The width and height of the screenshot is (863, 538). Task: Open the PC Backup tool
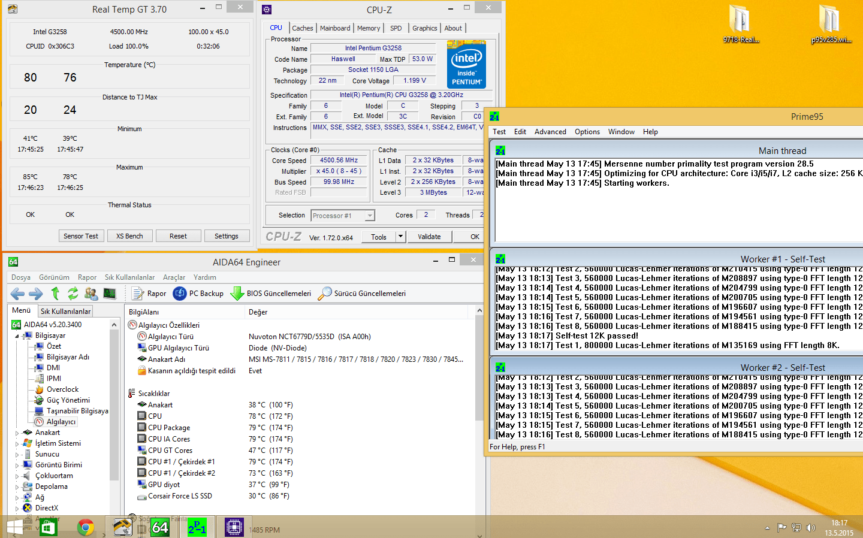[198, 294]
